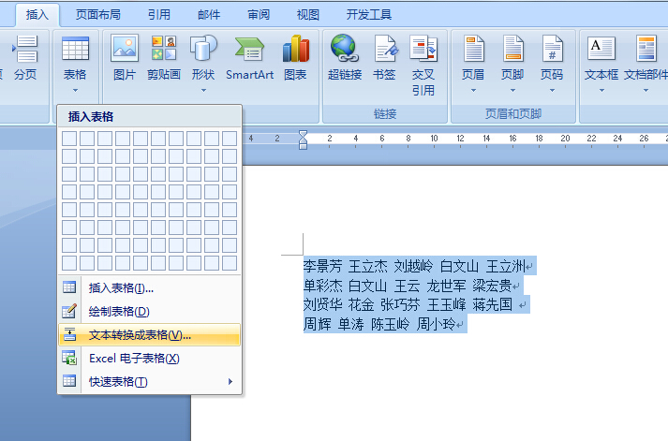Expand the Page Number (页码) dropdown arrow
Viewport: 668px width, 441px height.
(x=552, y=90)
